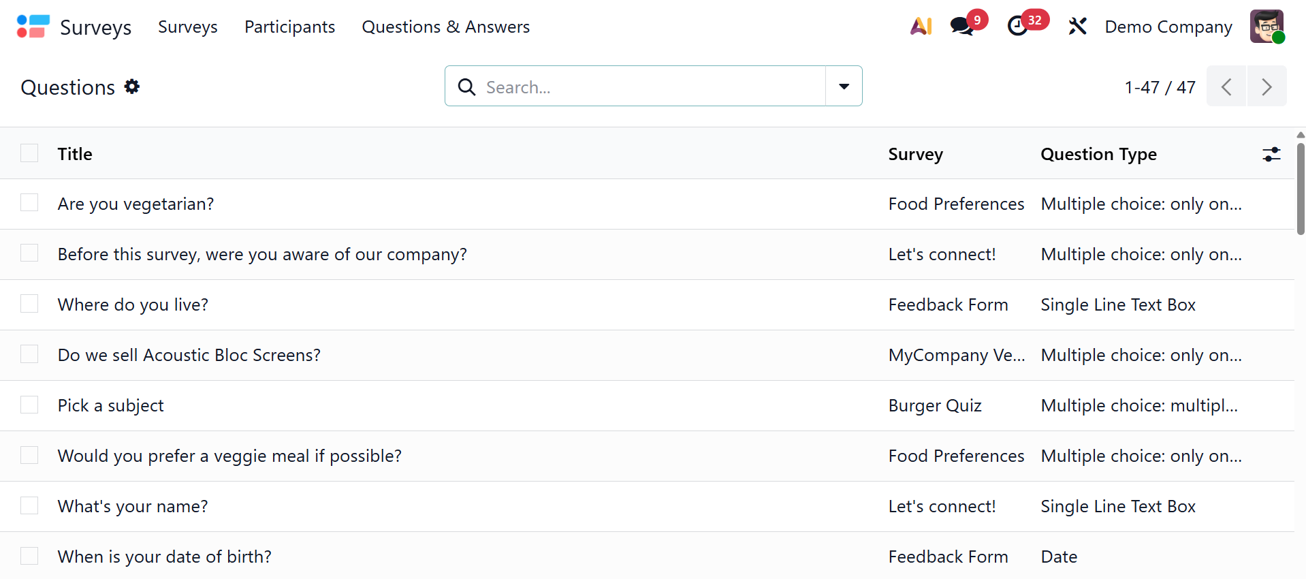Open the Questions gear settings icon

(x=132, y=87)
